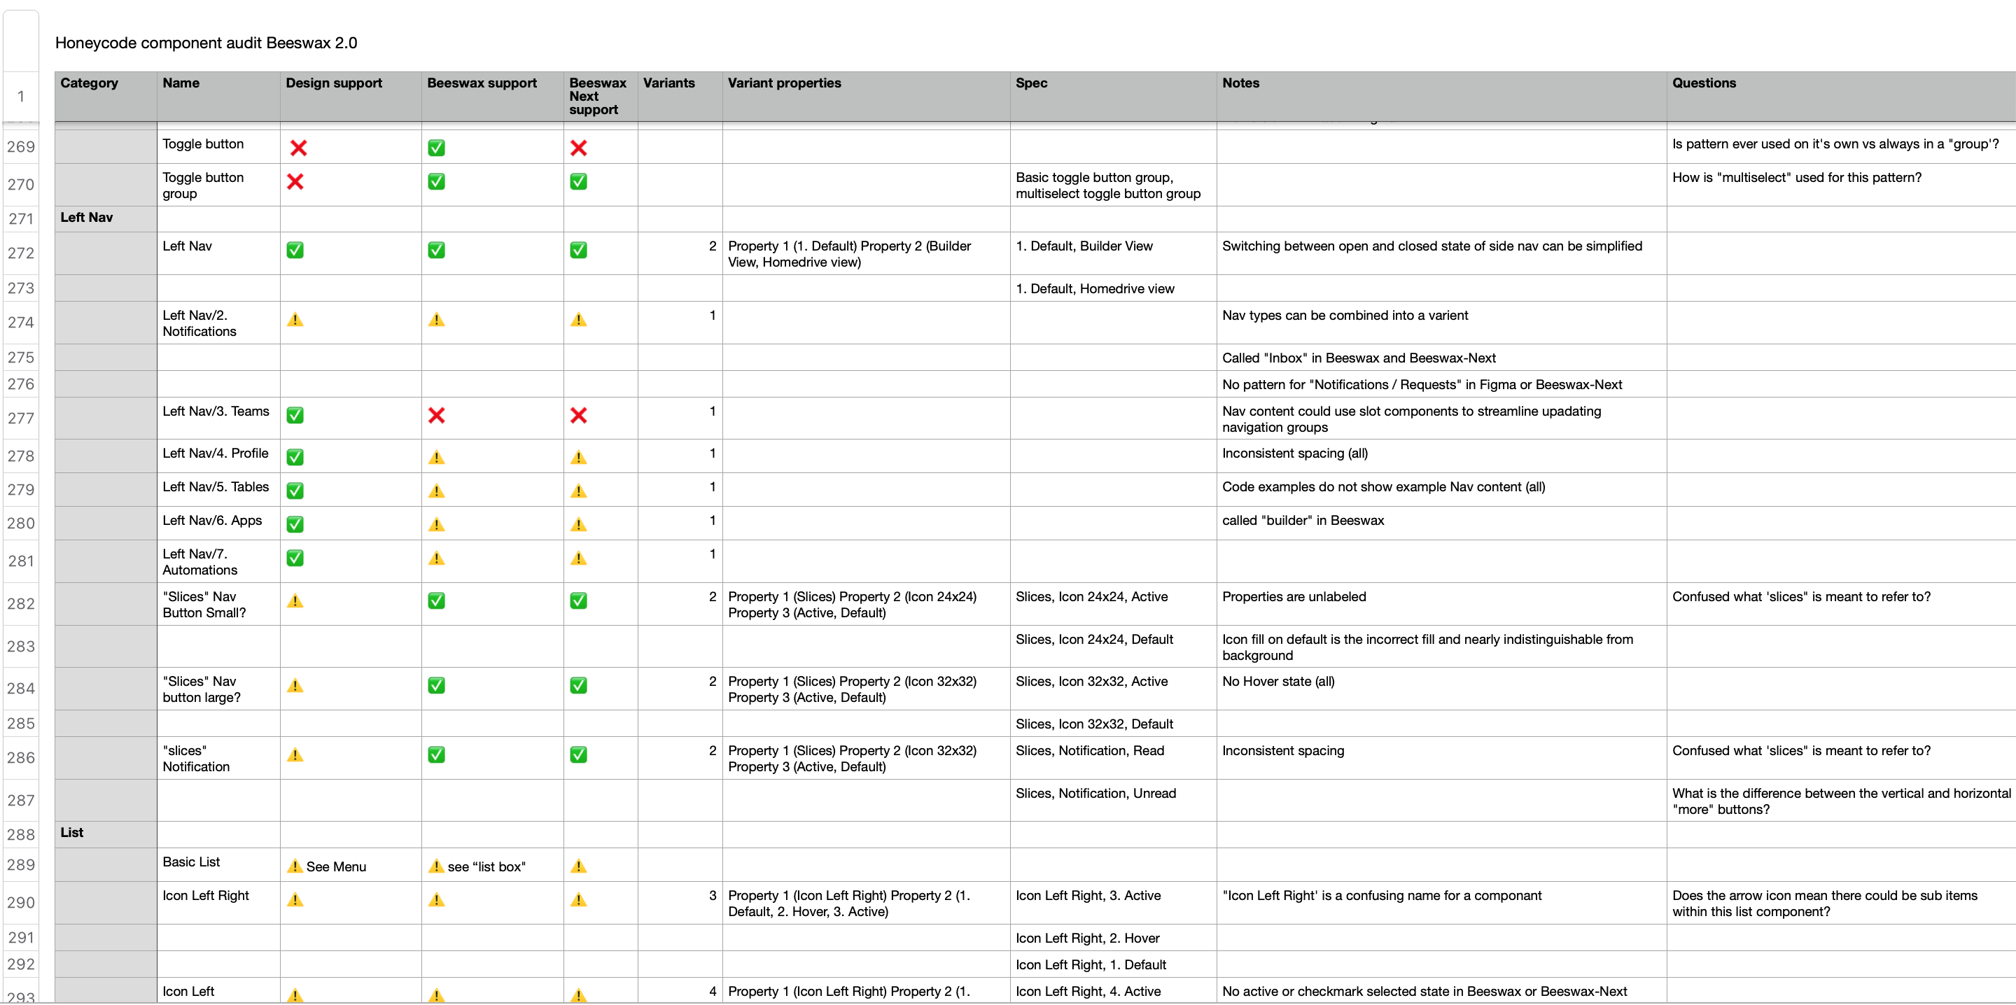
Task: Select the Category column header
Action: 89,83
